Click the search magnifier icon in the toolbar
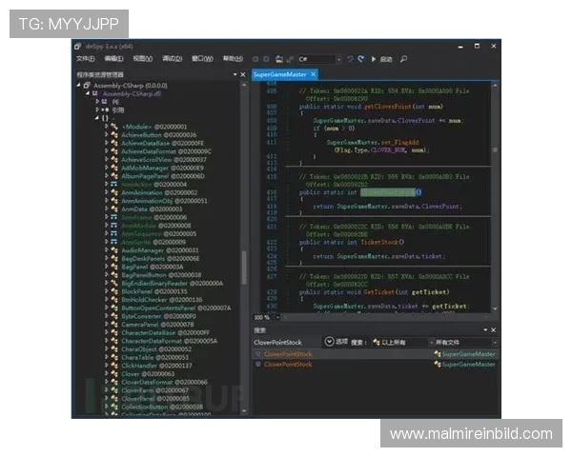572x457 pixels. pos(405,59)
